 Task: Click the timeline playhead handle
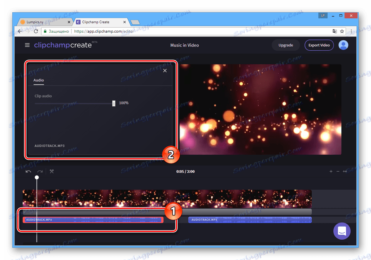(37, 177)
